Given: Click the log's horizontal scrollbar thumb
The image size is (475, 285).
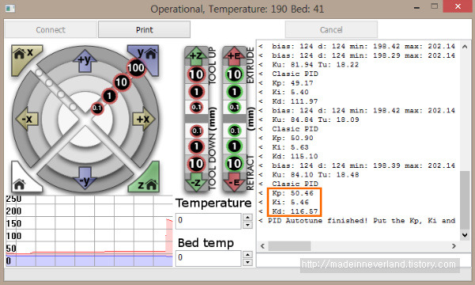Looking at the screenshot, I should (x=289, y=246).
